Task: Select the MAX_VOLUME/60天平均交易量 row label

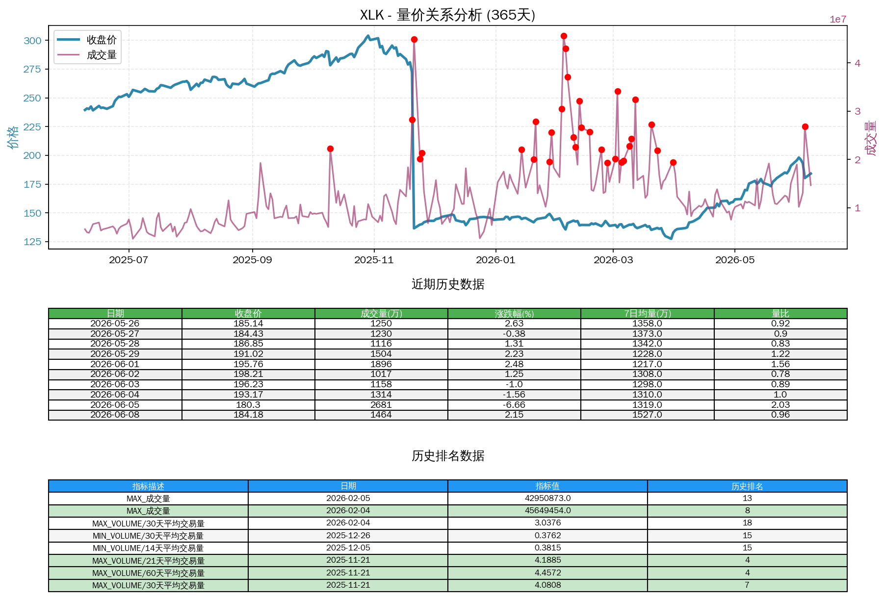Action: [148, 573]
